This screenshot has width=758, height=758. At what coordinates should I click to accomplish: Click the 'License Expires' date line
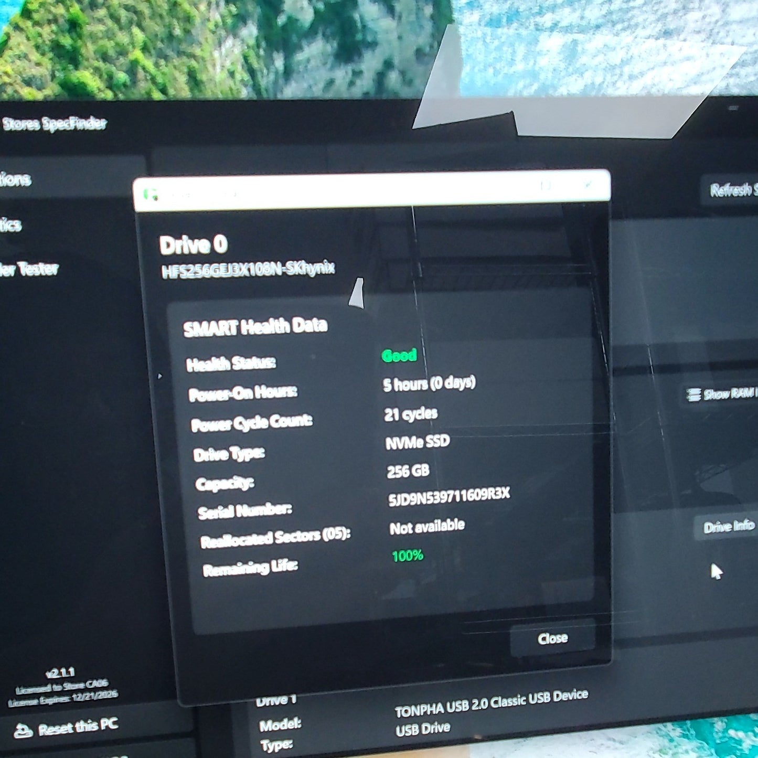62,698
